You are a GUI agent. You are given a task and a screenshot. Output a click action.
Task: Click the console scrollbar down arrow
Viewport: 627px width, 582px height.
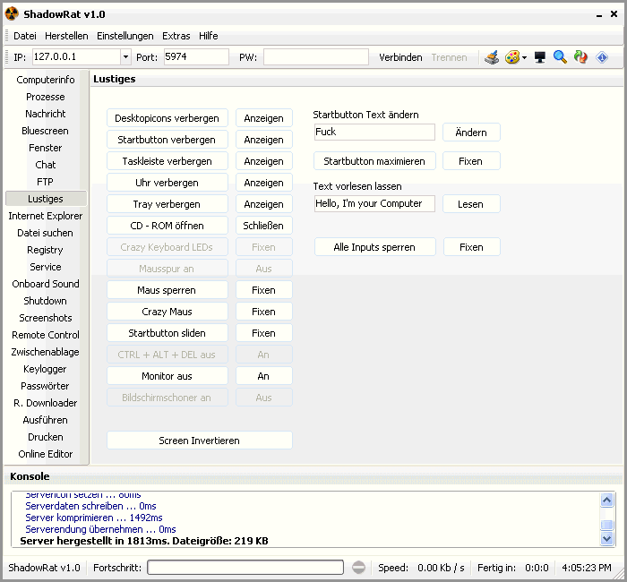pos(607,539)
